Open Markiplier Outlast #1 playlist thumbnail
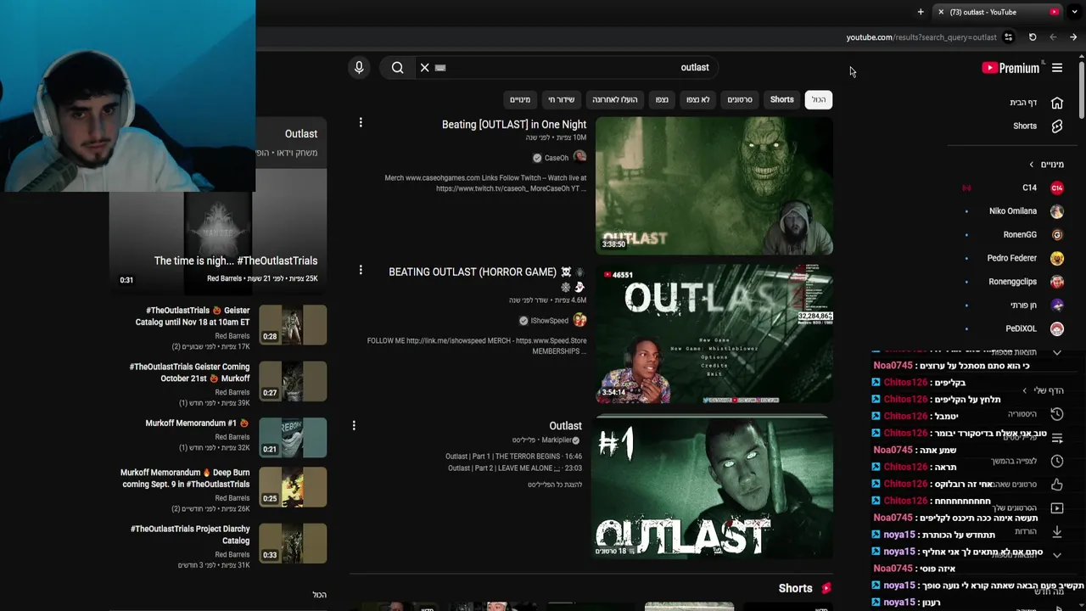1086x611 pixels. pyautogui.click(x=714, y=487)
